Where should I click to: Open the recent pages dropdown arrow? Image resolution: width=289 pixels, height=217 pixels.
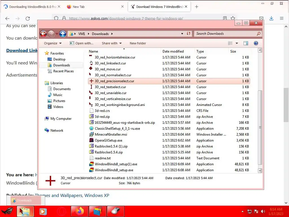(x=56, y=34)
